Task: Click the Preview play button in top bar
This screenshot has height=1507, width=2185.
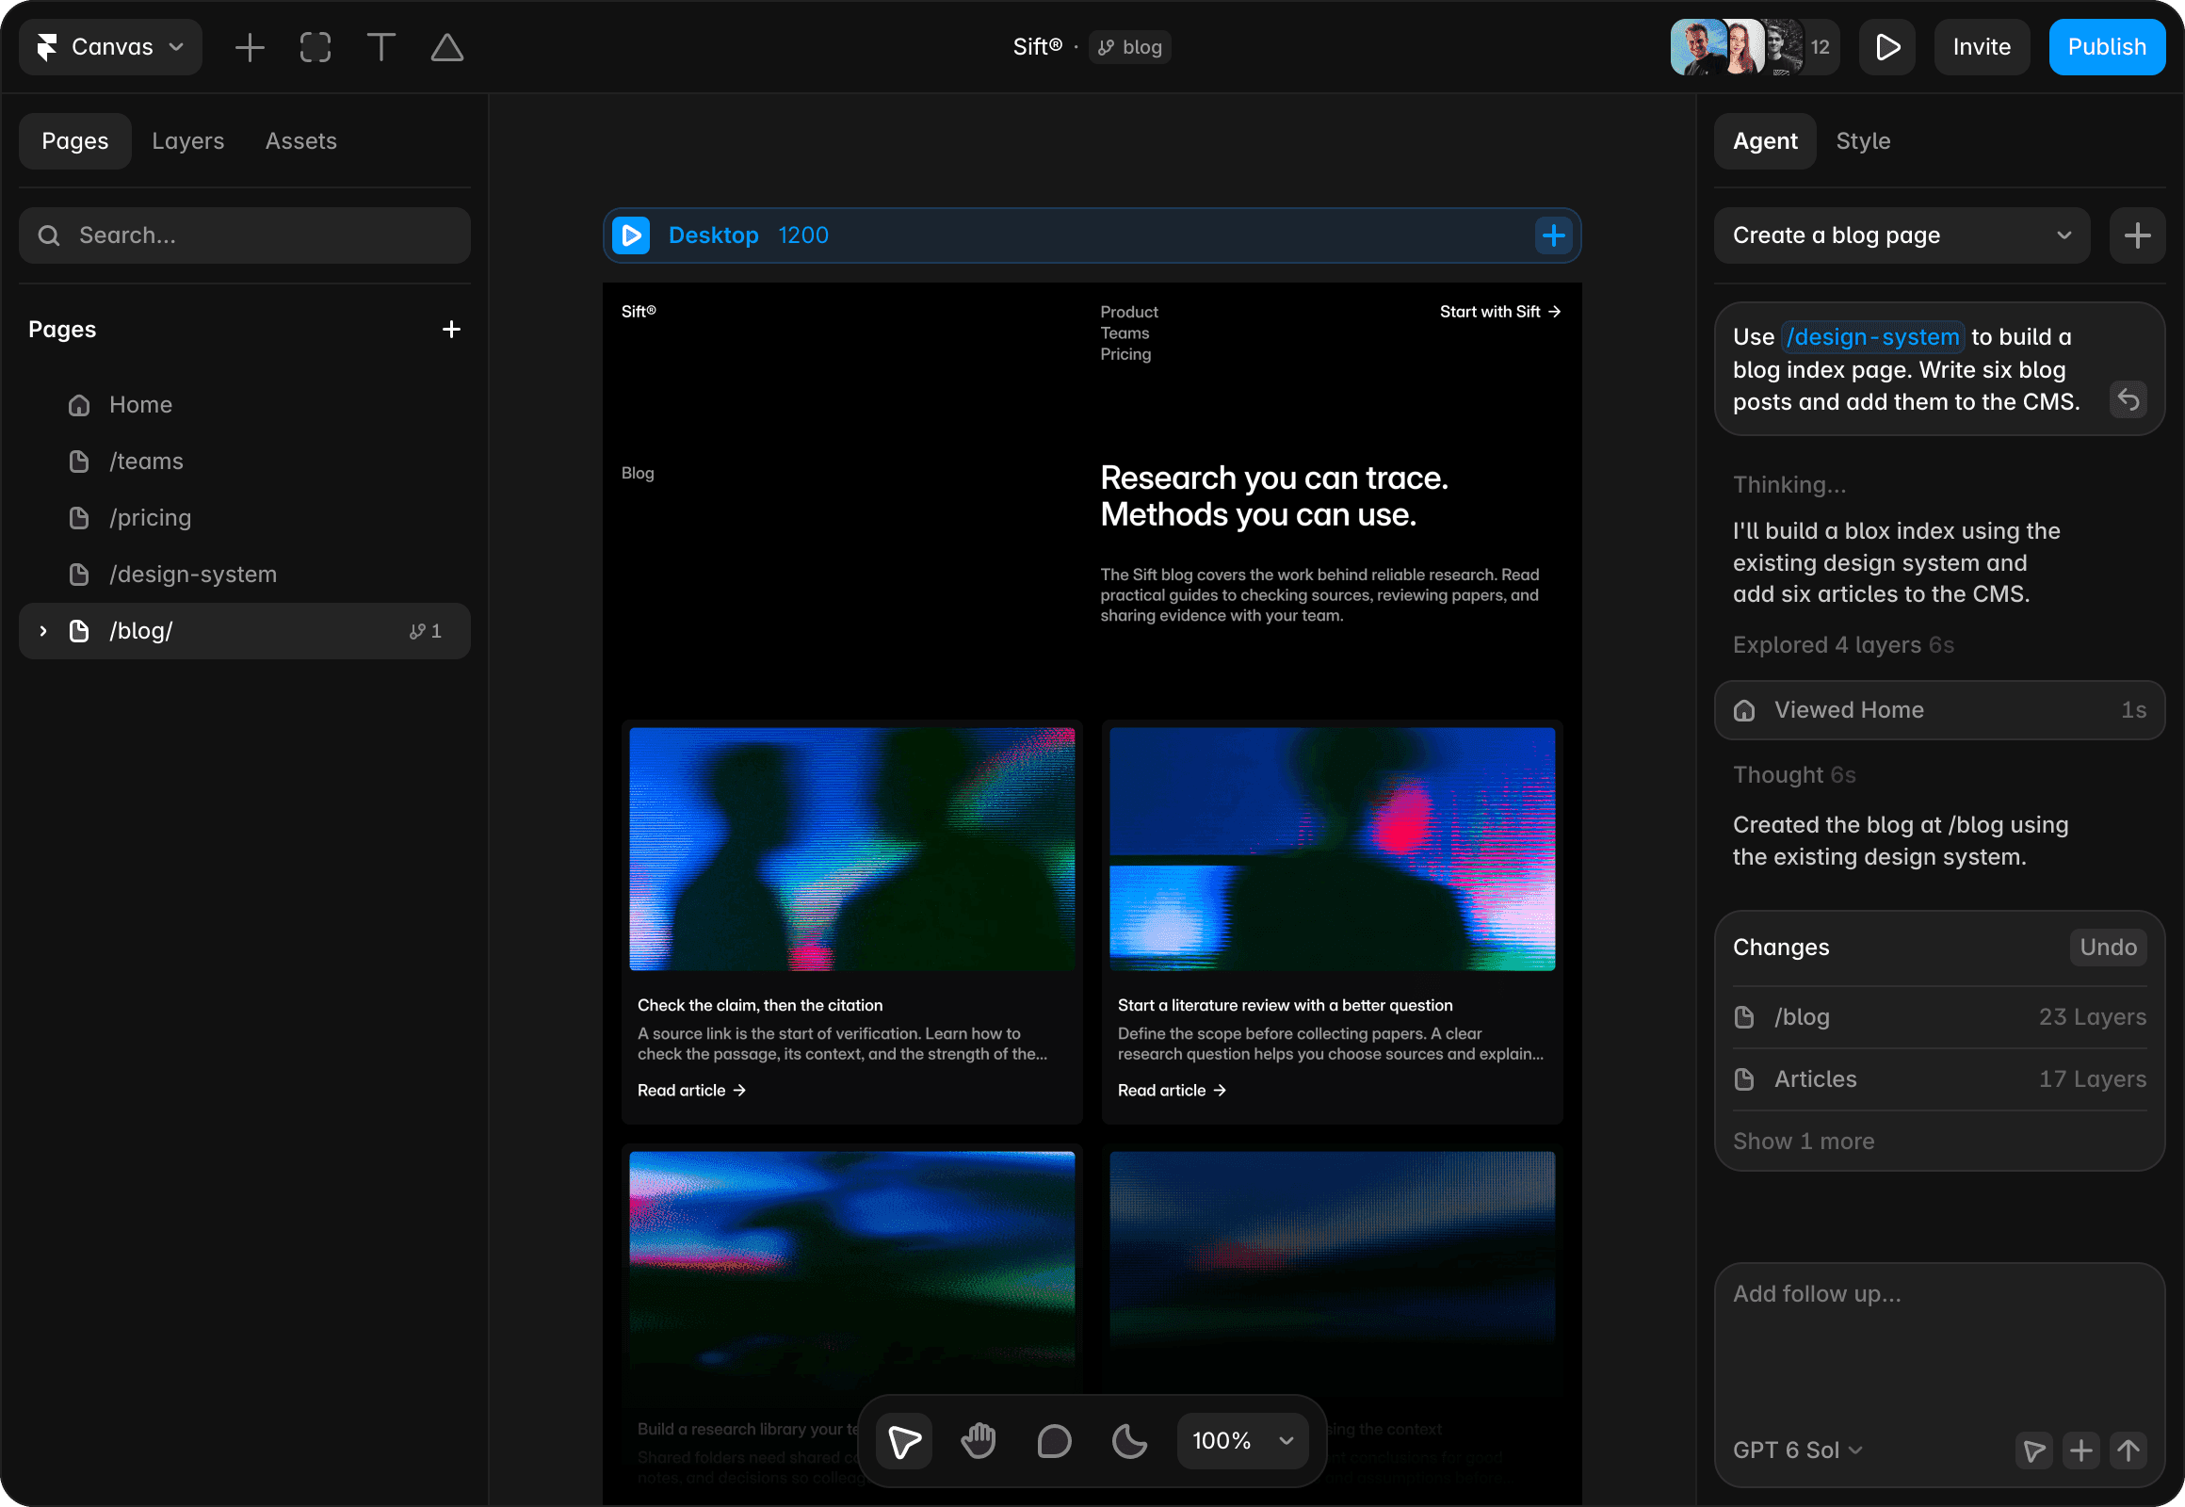Action: (x=1887, y=47)
